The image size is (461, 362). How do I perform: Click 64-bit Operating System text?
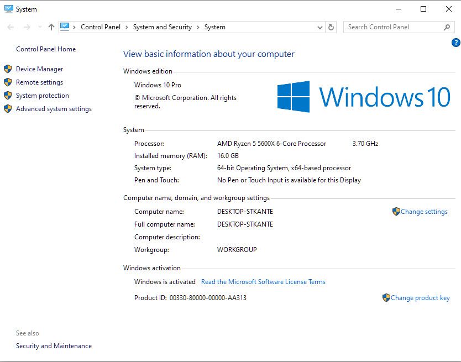[x=284, y=168]
